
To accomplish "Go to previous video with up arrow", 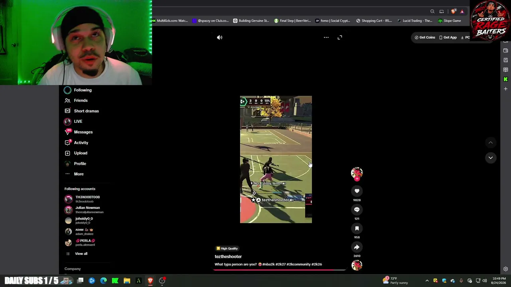I will click(x=491, y=143).
